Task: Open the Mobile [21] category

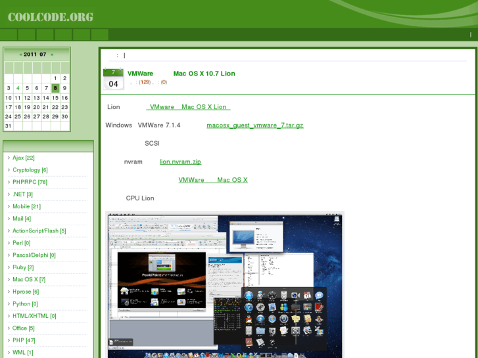Action: click(26, 206)
